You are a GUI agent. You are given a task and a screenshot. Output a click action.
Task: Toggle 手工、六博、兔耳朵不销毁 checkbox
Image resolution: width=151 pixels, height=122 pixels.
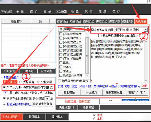pos(4,88)
